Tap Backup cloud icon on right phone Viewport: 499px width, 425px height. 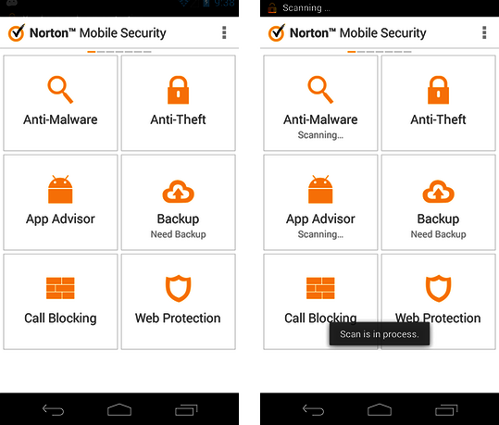tap(438, 192)
